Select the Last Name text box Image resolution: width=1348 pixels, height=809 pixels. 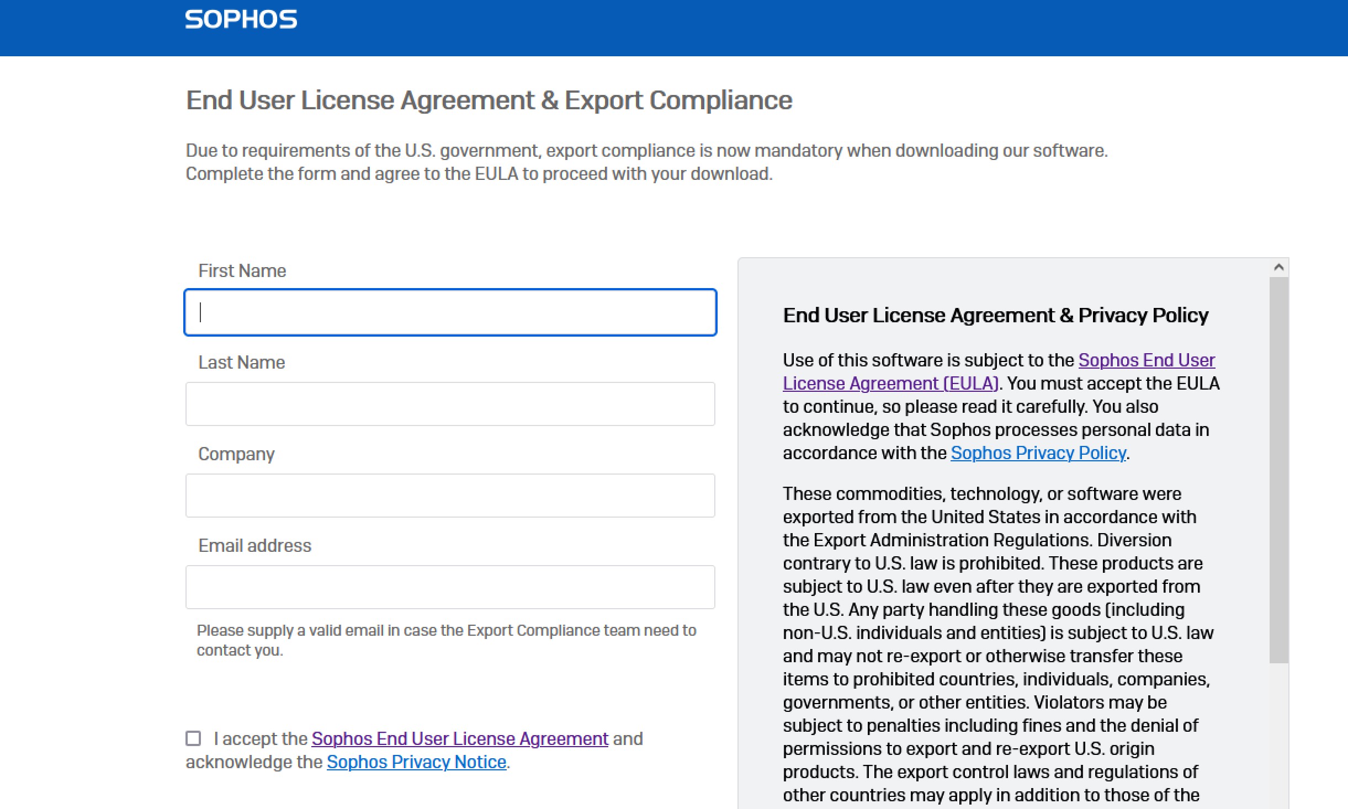tap(450, 404)
